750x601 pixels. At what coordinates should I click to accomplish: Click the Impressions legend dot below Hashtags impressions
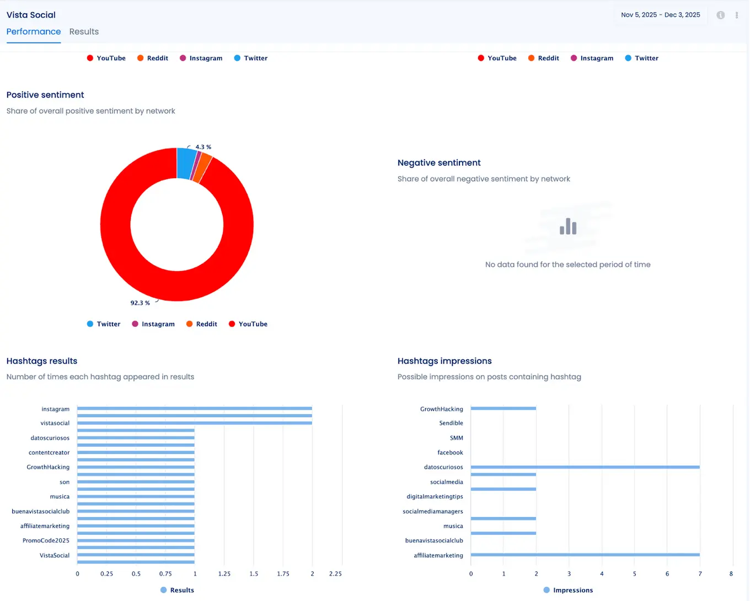(x=547, y=589)
